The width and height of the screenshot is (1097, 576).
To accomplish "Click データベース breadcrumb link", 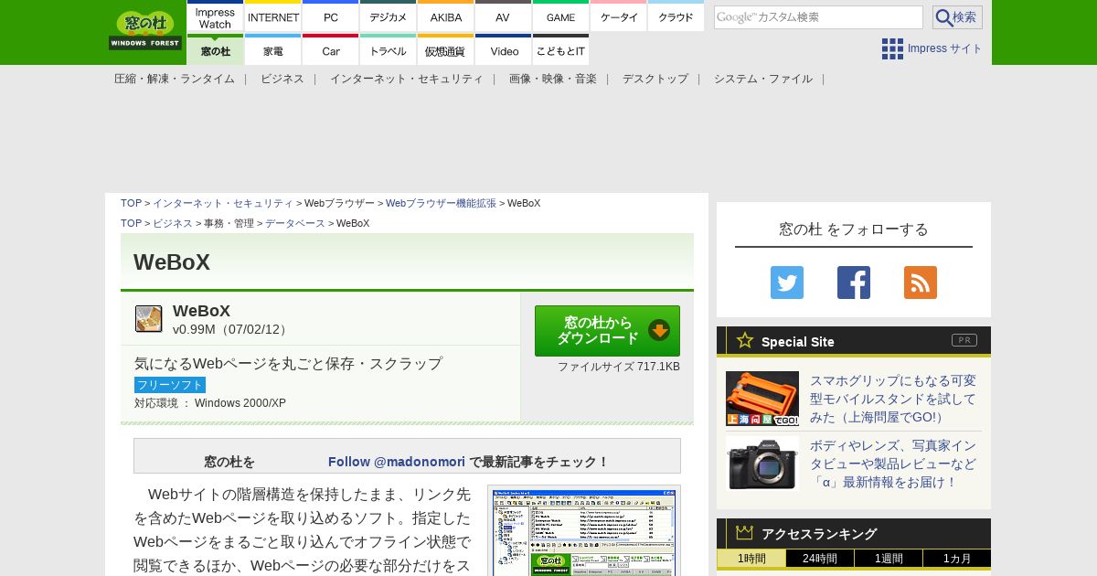I will click(295, 223).
